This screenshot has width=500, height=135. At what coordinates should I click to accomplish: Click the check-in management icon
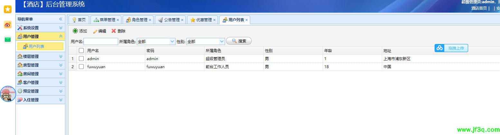pos(20,100)
